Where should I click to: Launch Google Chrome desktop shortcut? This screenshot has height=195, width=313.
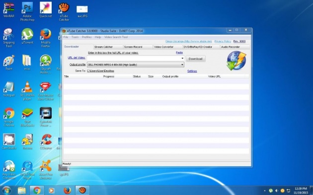(9, 117)
